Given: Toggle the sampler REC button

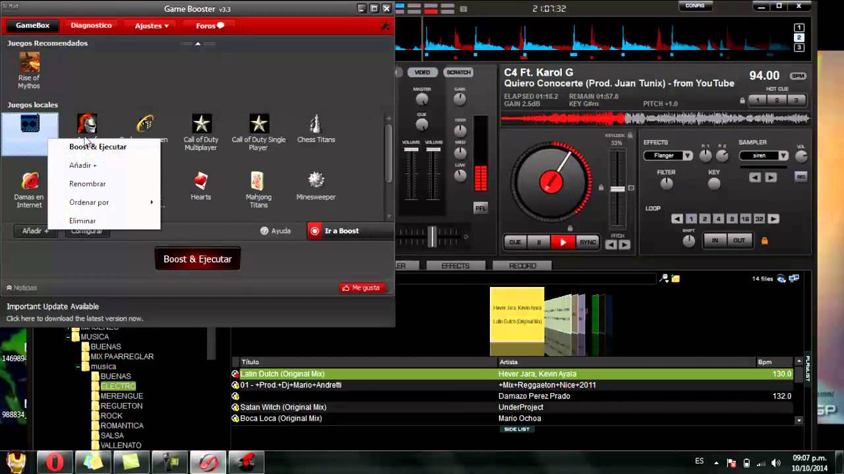Looking at the screenshot, I should pos(801,177).
